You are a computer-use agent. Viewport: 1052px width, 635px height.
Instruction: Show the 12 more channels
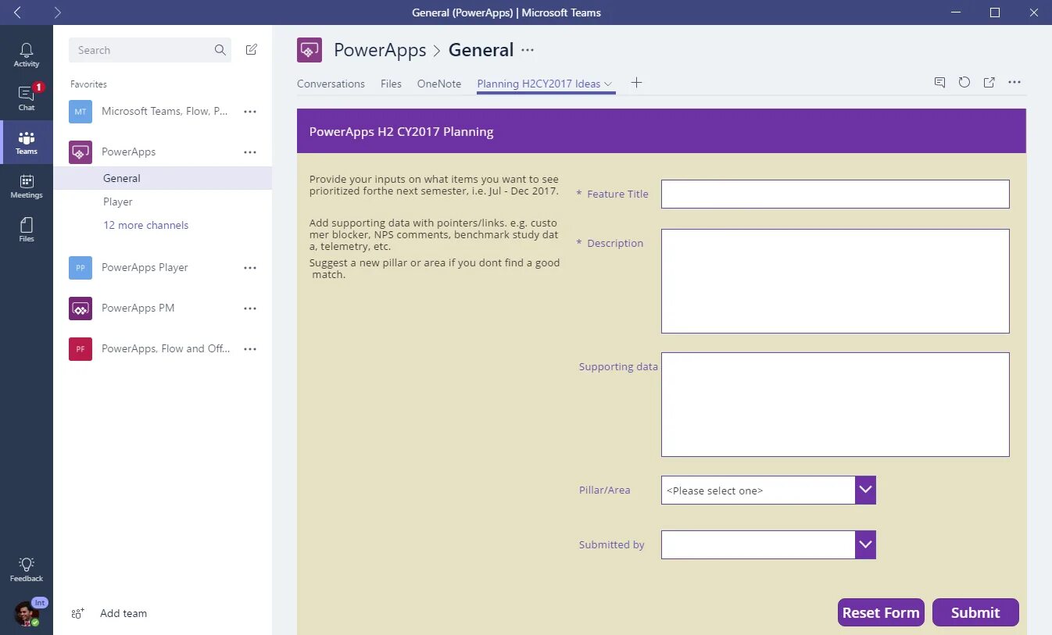click(x=145, y=225)
